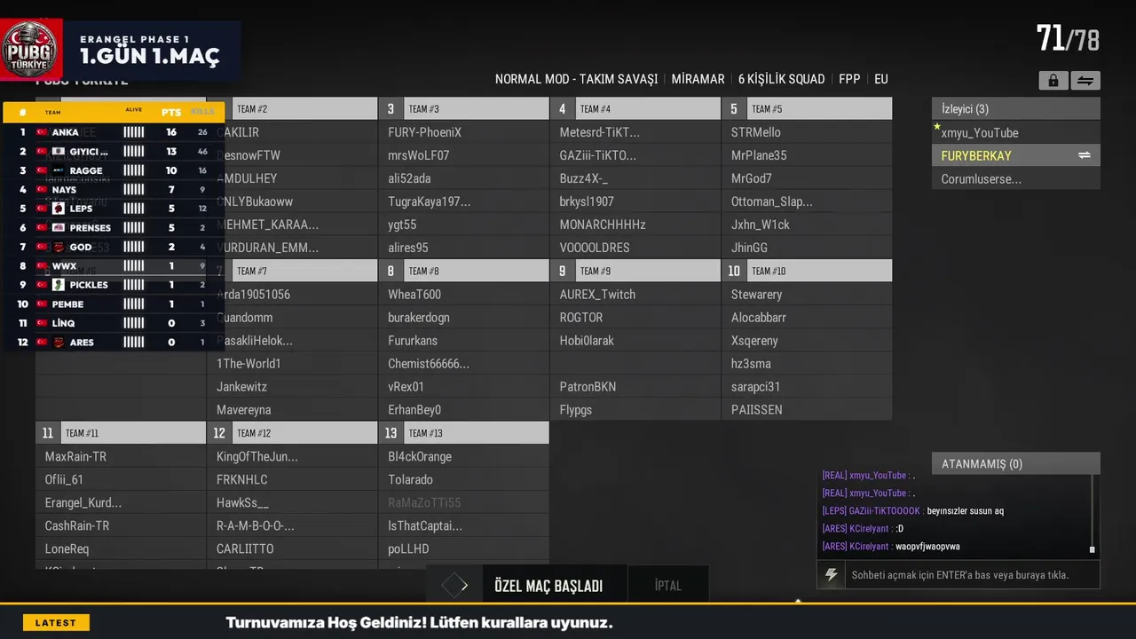Click the ARES team logo in leaderboard
1136x639 pixels.
point(59,343)
